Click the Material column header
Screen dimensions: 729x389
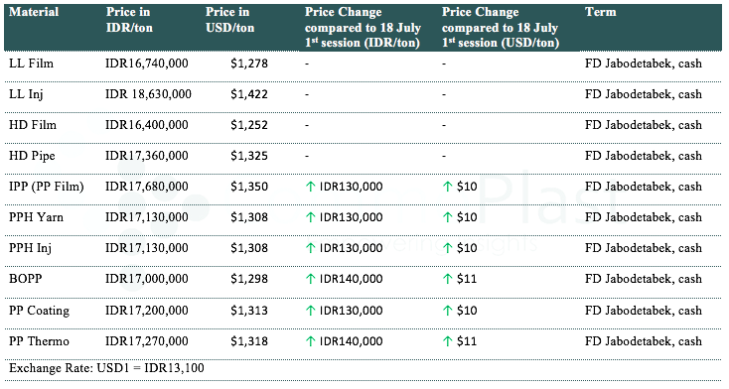pos(34,12)
